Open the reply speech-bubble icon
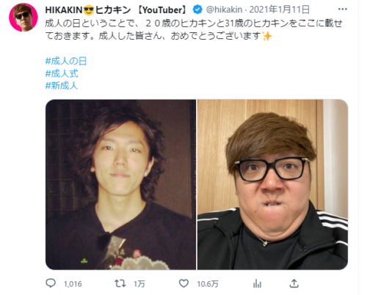 (51, 283)
